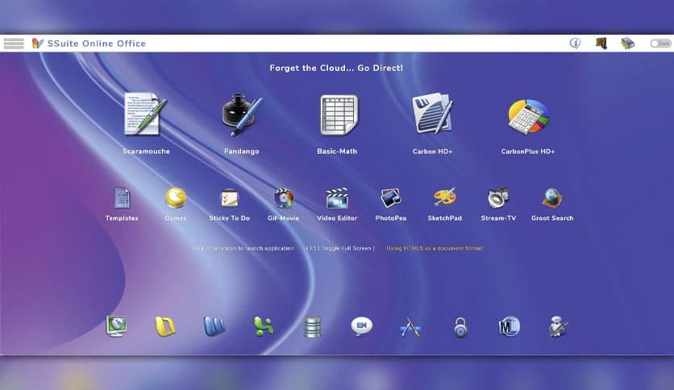Click the ML circle dock icon
The image size is (674, 390).
coord(510,327)
